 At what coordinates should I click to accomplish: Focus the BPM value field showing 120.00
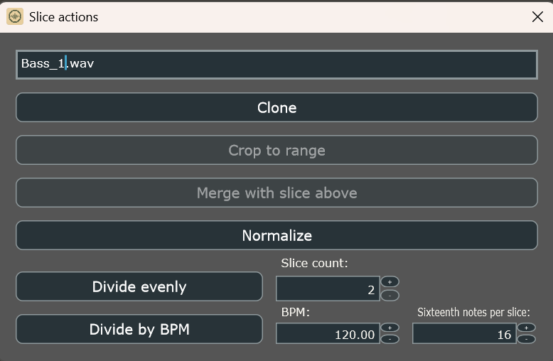[x=328, y=333]
